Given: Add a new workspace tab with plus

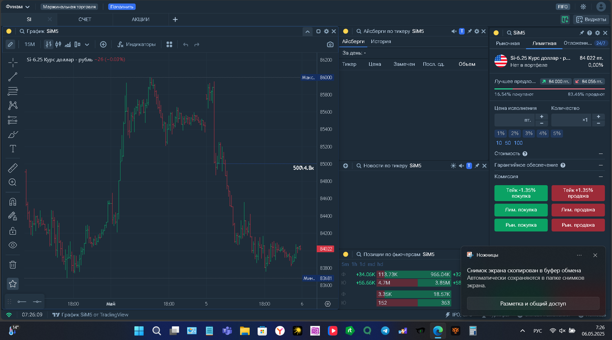Looking at the screenshot, I should tap(175, 19).
